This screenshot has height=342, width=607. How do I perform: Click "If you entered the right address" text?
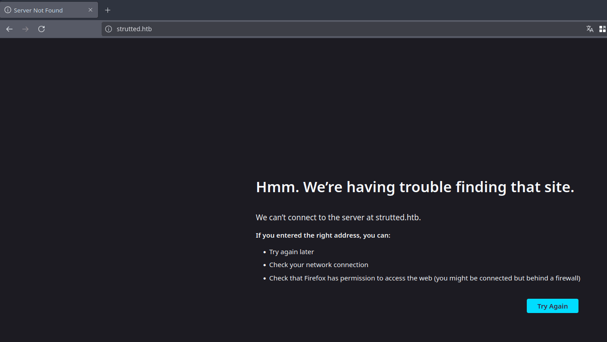(323, 235)
